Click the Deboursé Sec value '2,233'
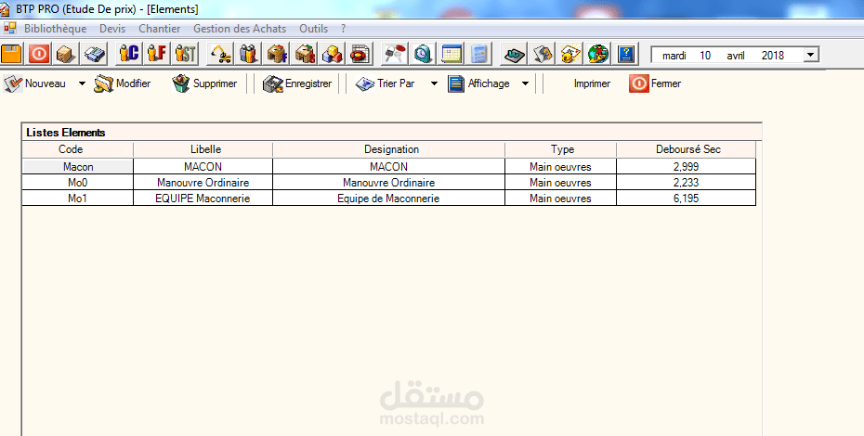 686,183
